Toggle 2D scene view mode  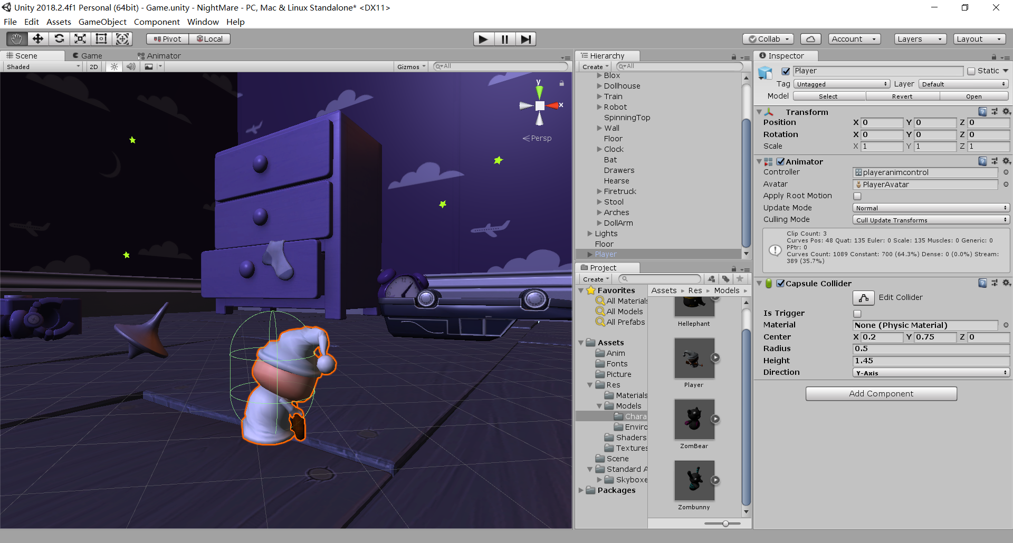pos(94,66)
